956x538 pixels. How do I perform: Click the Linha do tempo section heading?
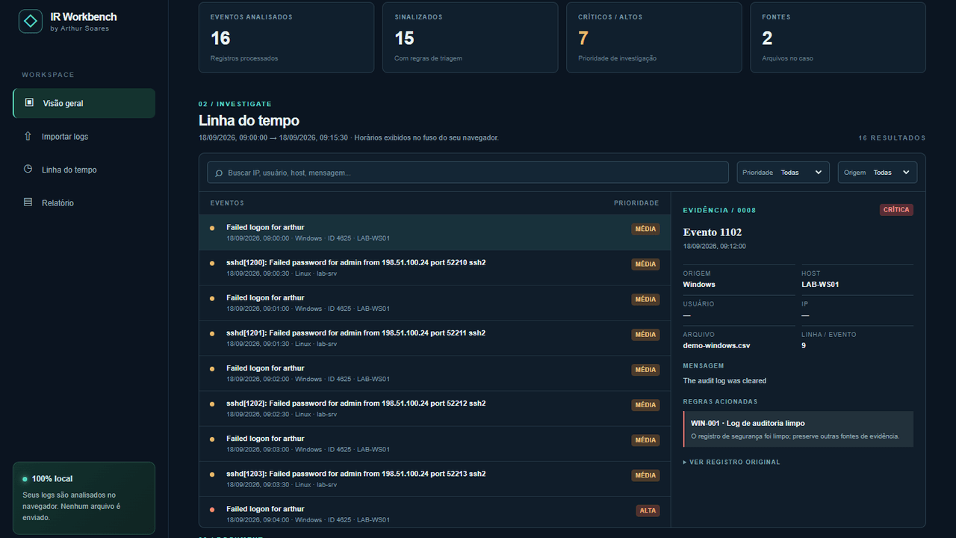click(x=249, y=120)
